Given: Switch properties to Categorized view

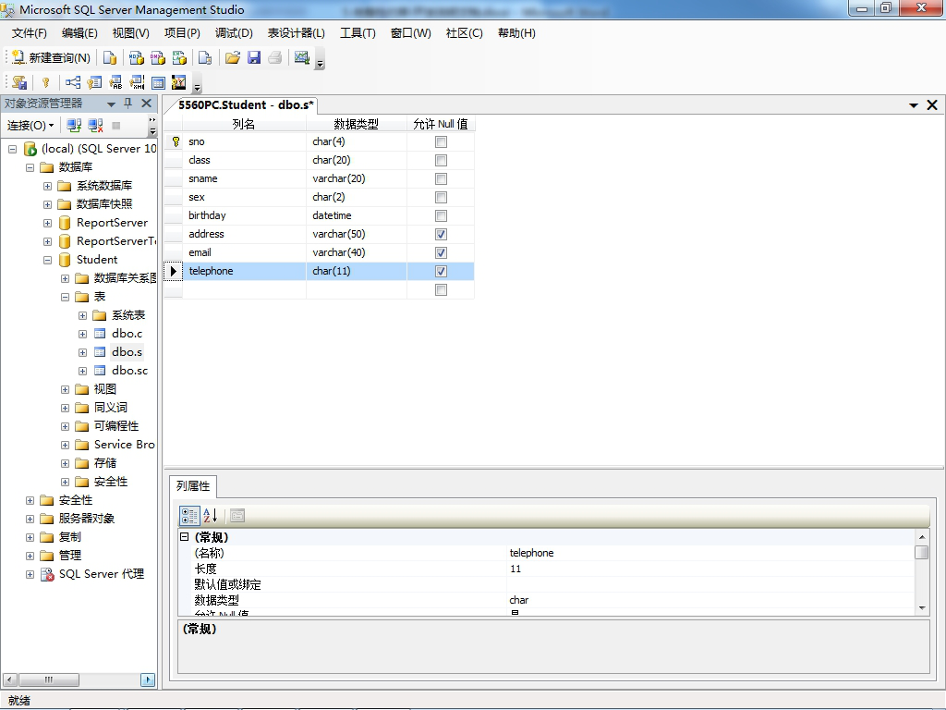Looking at the screenshot, I should click(189, 516).
